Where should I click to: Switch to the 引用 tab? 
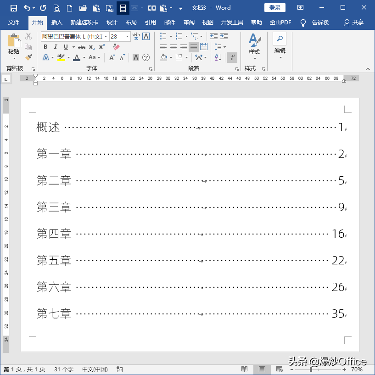pos(150,22)
